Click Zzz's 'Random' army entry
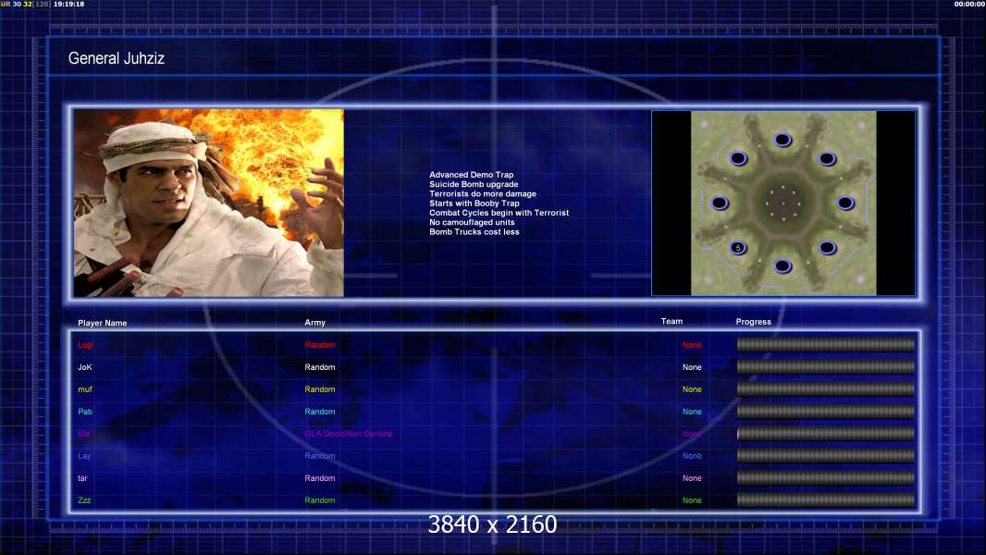Image resolution: width=986 pixels, height=555 pixels. click(x=319, y=500)
